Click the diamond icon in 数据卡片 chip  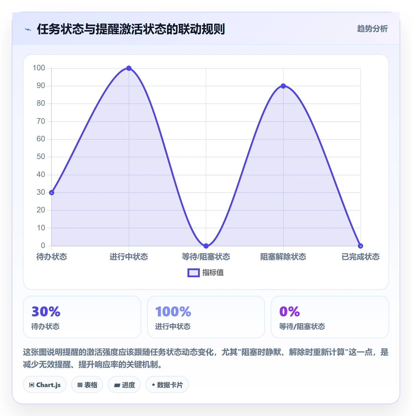[153, 384]
